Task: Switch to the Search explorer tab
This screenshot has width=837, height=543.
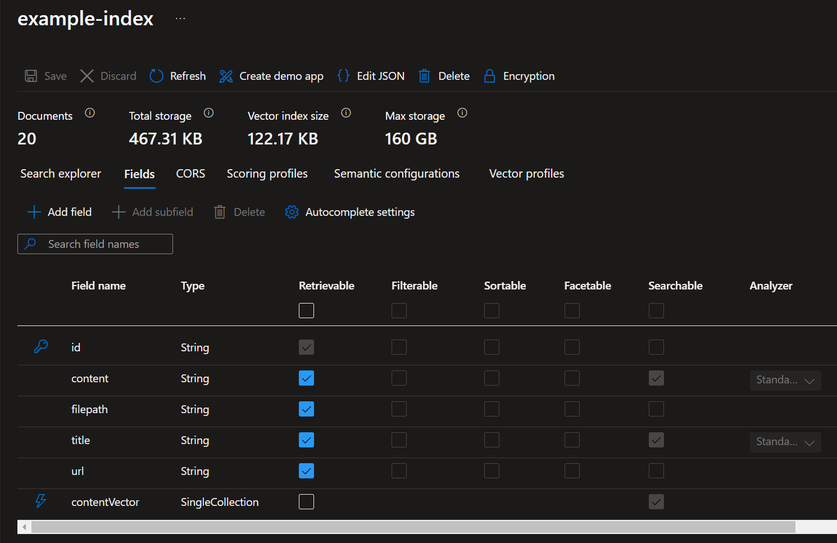Action: click(61, 174)
